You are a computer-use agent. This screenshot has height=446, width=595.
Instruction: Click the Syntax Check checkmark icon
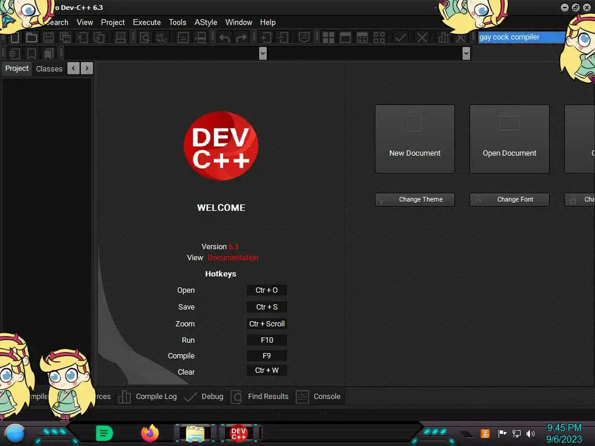pos(400,37)
